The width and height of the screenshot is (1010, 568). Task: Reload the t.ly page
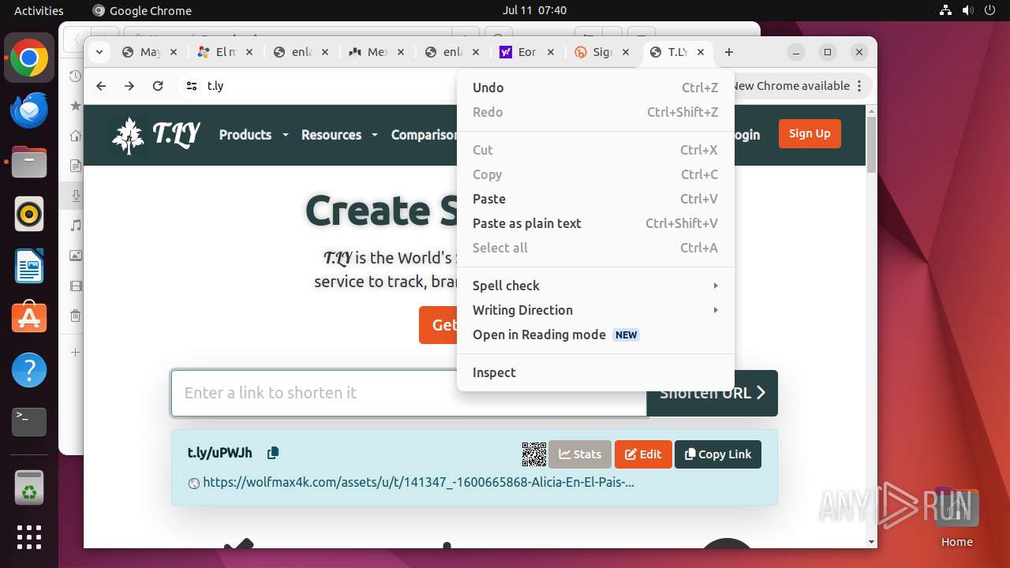pos(158,86)
